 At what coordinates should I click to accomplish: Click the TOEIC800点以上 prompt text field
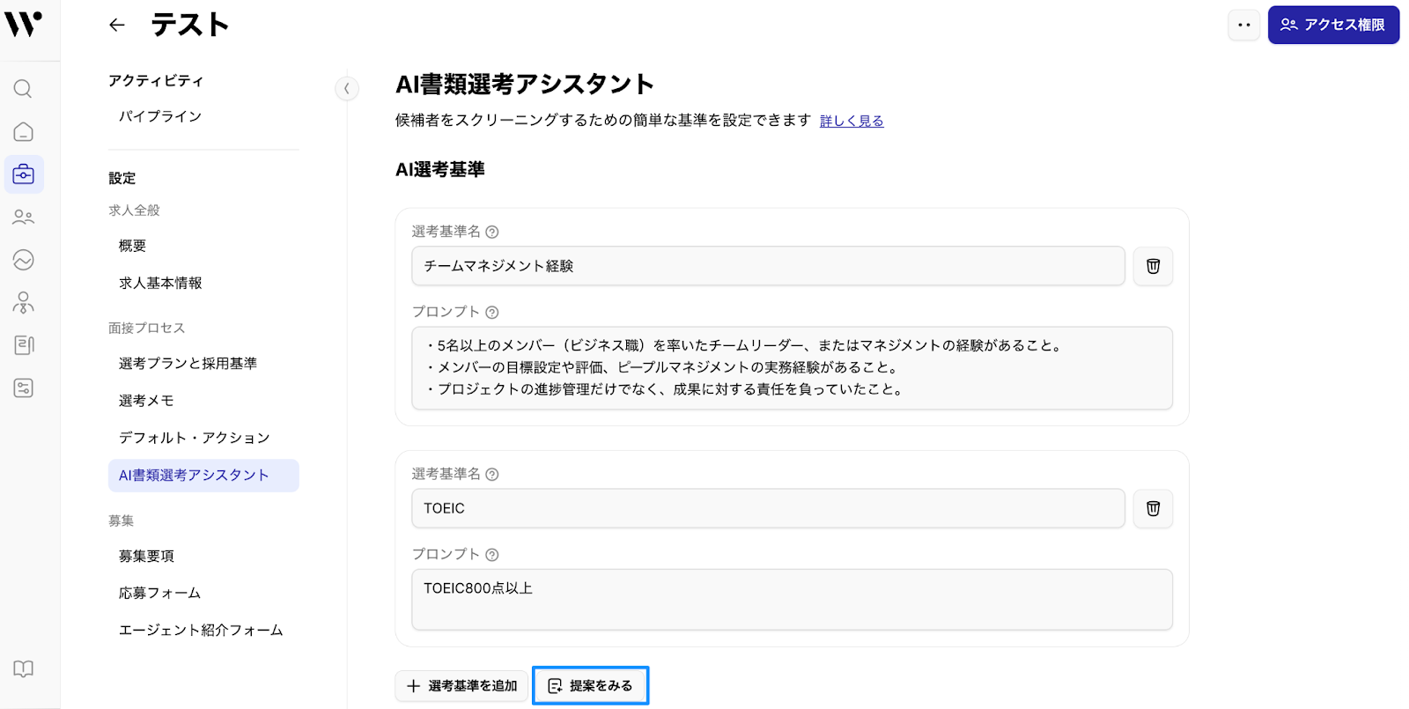pyautogui.click(x=792, y=599)
